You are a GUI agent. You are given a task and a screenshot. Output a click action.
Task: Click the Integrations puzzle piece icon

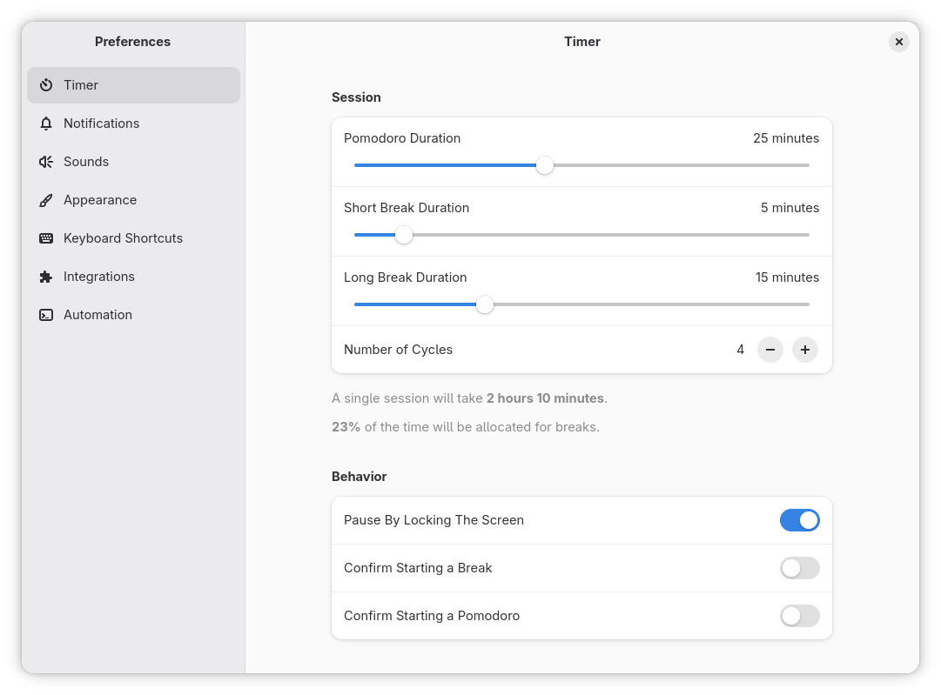tap(46, 277)
